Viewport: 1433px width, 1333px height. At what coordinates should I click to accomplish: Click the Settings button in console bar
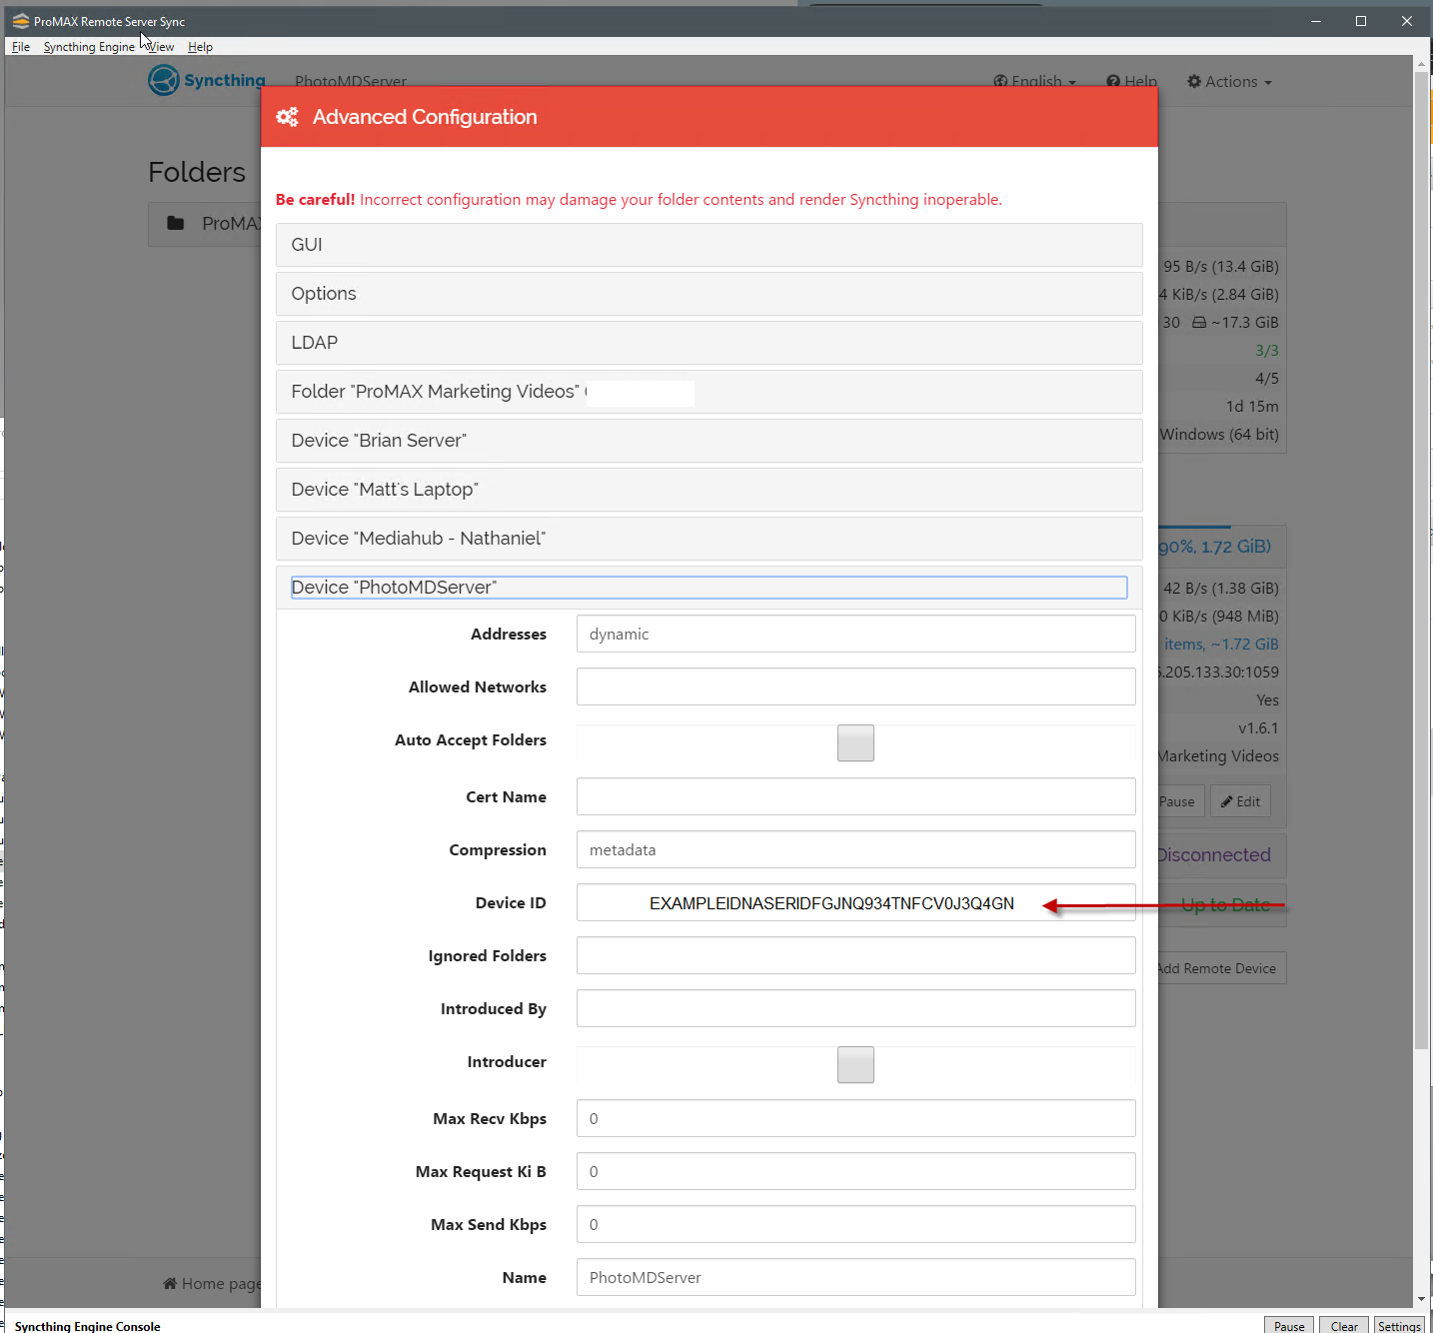pyautogui.click(x=1399, y=1325)
